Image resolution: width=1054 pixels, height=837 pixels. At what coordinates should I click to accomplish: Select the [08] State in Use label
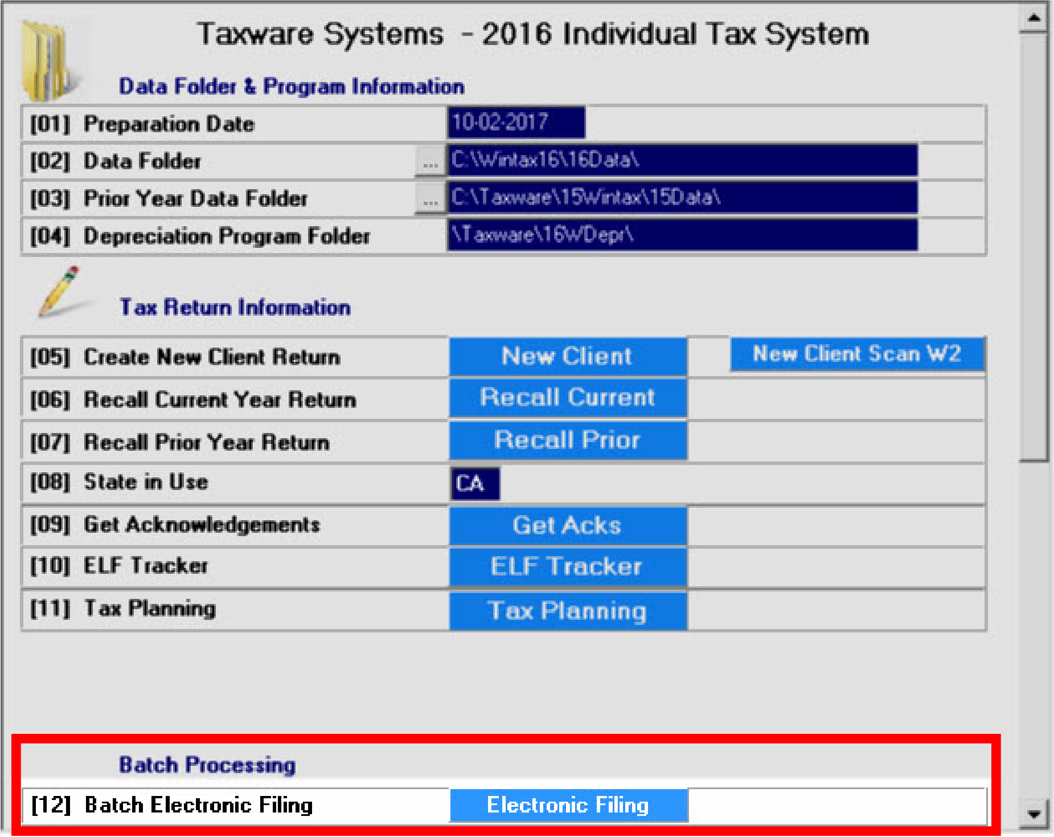[119, 482]
